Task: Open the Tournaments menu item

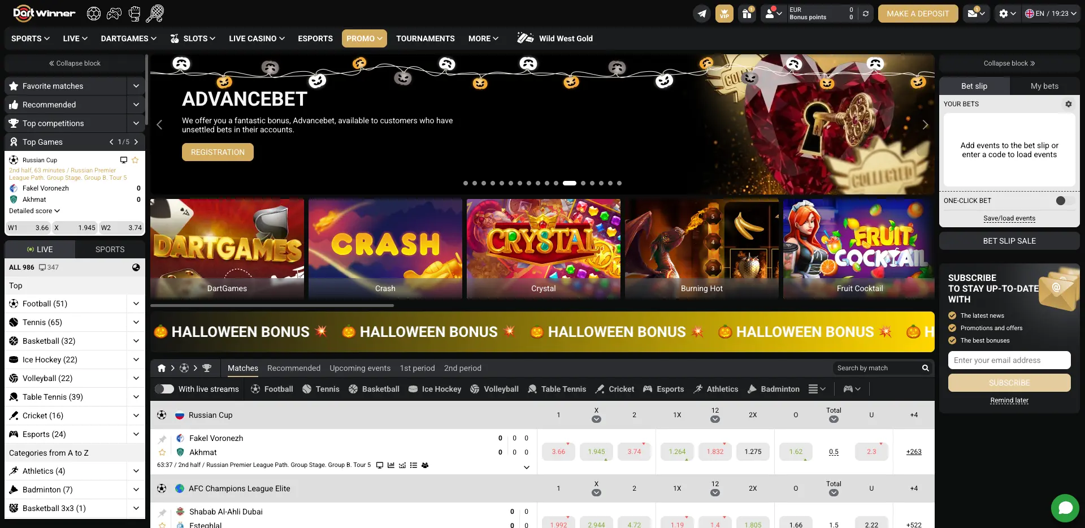Action: (x=425, y=38)
